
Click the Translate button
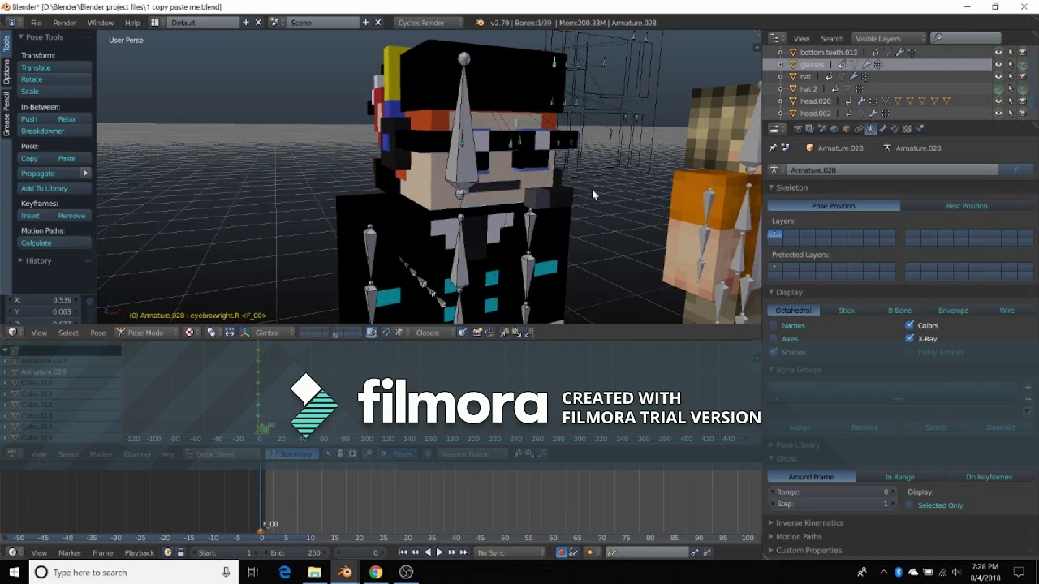pos(54,67)
